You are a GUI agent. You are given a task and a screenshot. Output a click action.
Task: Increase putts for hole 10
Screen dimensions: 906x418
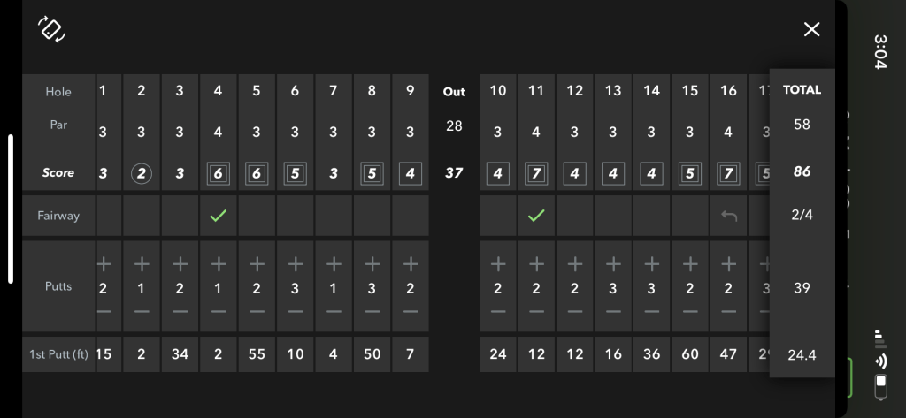[498, 263]
